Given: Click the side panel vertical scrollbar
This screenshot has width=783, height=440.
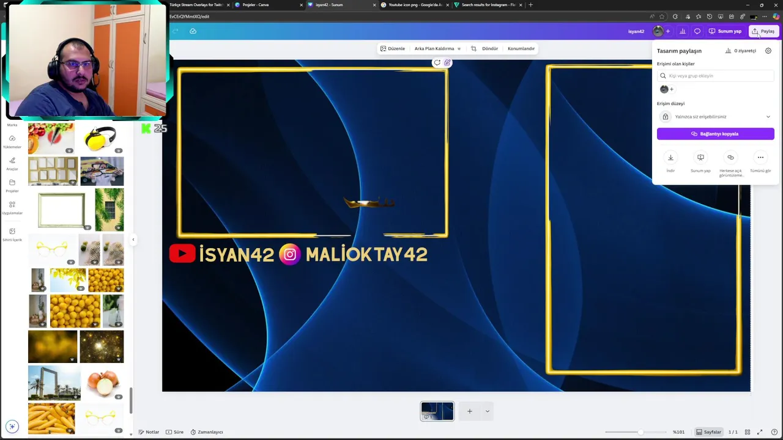Looking at the screenshot, I should point(130,400).
